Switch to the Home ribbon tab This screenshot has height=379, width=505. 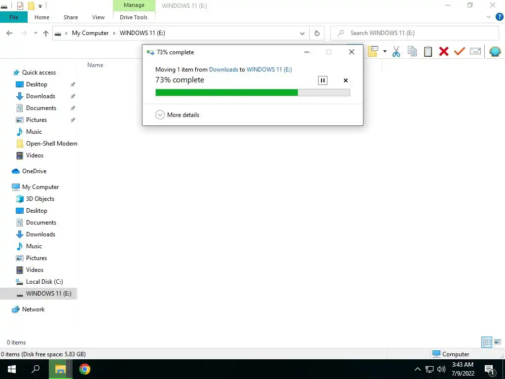[42, 17]
